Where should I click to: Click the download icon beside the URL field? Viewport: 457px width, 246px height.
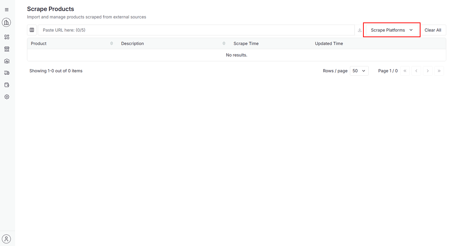click(360, 30)
